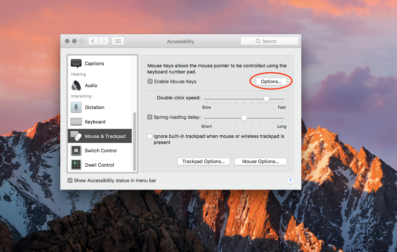Click the Mouse & Trackpad icon
The width and height of the screenshot is (397, 252).
pyautogui.click(x=76, y=136)
